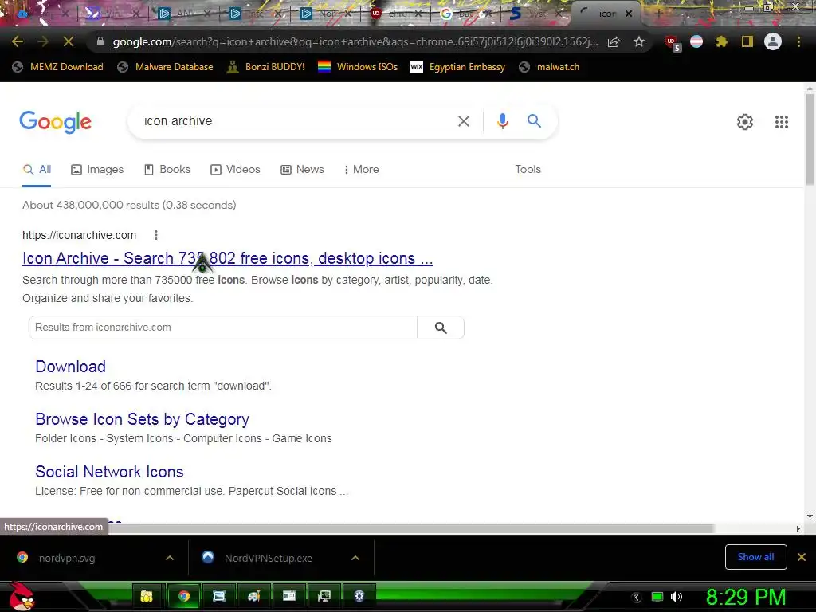
Task: Search within iconarchive.com results
Action: 440,328
